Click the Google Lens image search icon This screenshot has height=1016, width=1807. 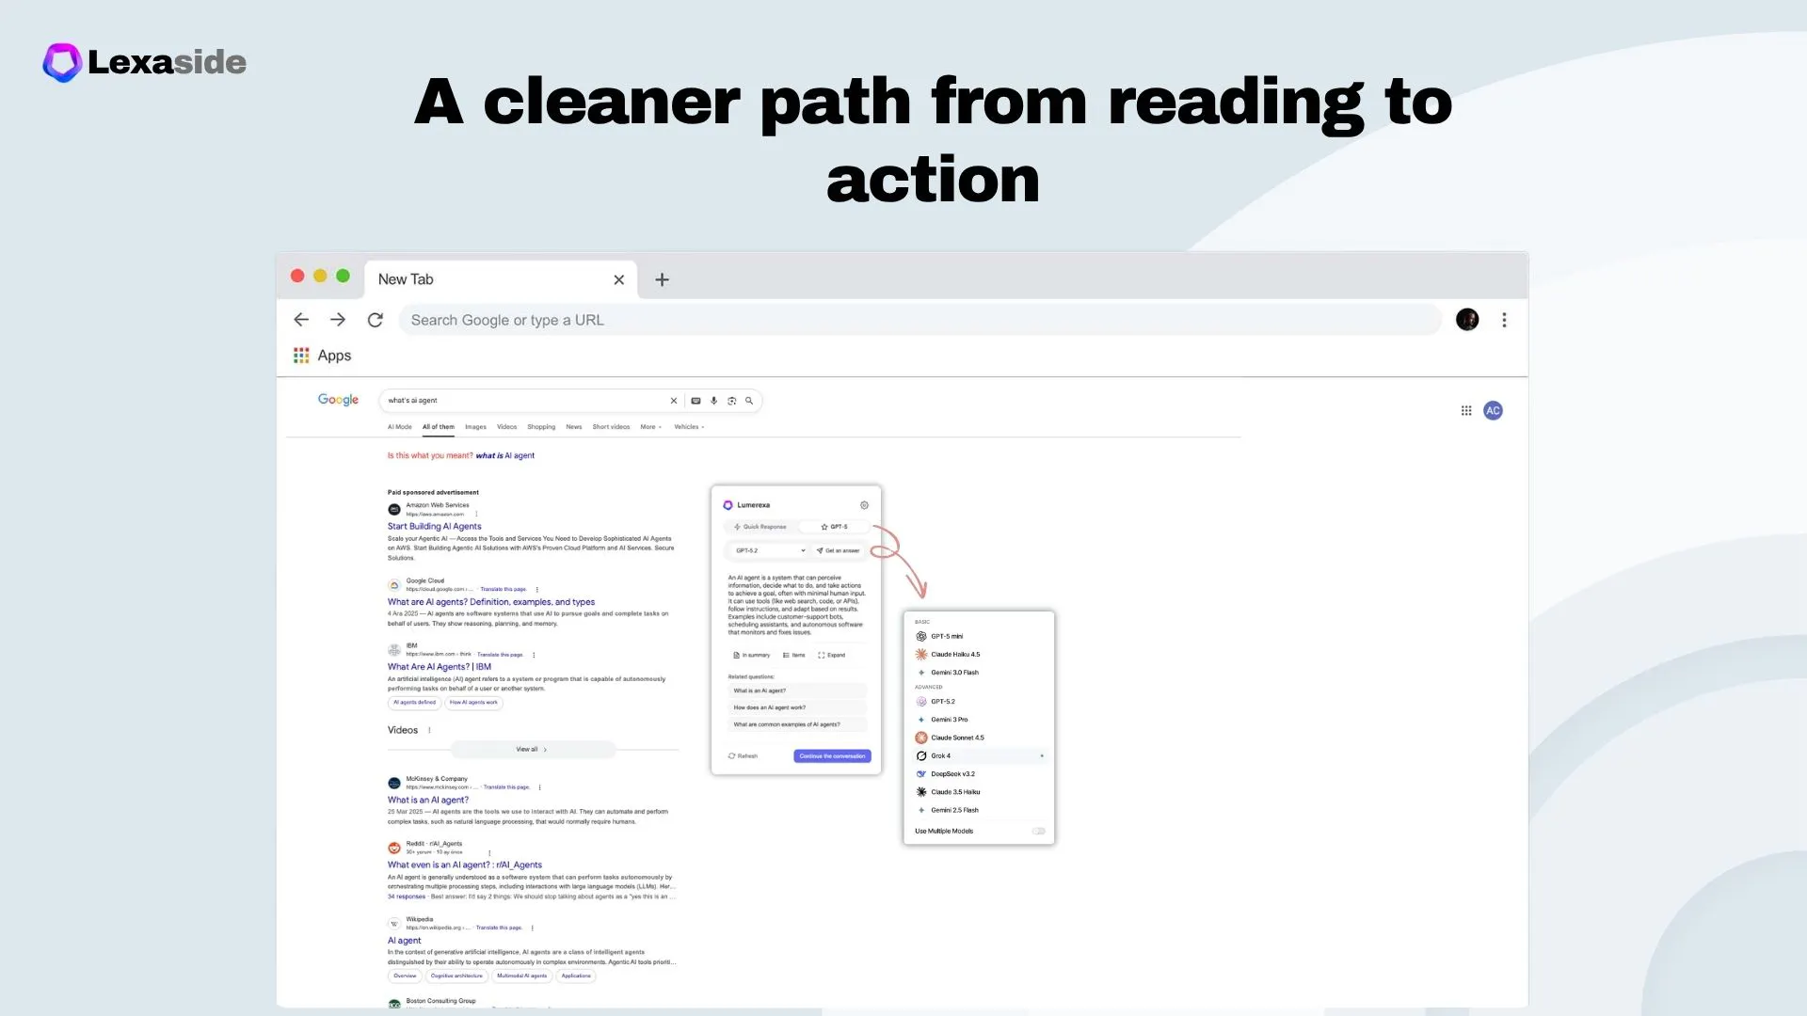[731, 401]
